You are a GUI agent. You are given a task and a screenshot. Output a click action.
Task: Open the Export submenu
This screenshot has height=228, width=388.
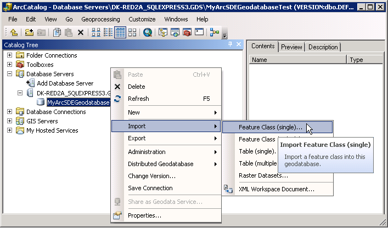pos(166,138)
